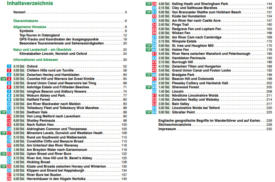Click 'Woburn Abbey und Park' entry

[x=46, y=96]
